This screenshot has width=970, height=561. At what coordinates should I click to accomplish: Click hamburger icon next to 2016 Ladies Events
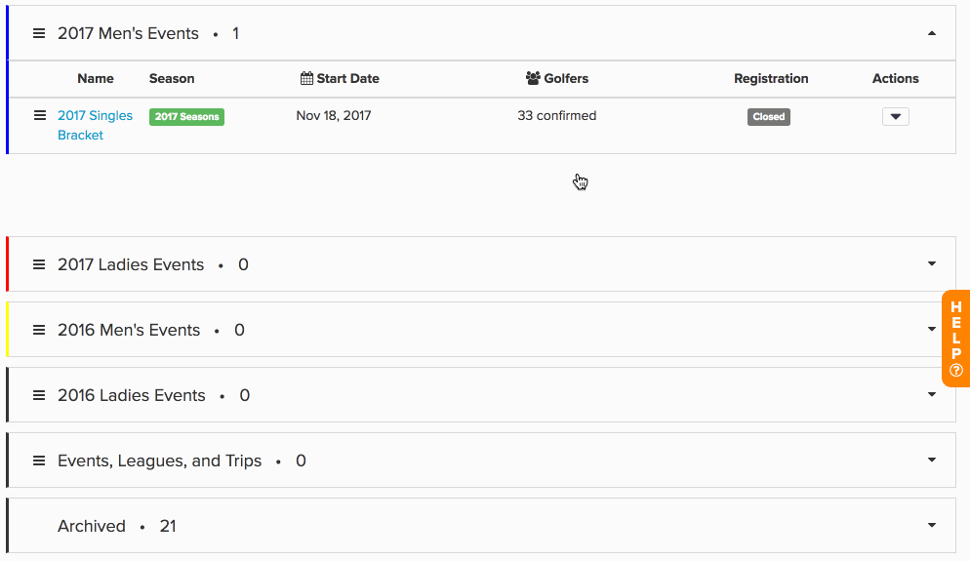click(39, 395)
